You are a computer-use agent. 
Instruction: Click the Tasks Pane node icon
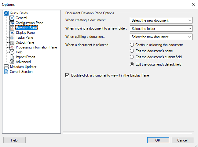[x=12, y=38]
